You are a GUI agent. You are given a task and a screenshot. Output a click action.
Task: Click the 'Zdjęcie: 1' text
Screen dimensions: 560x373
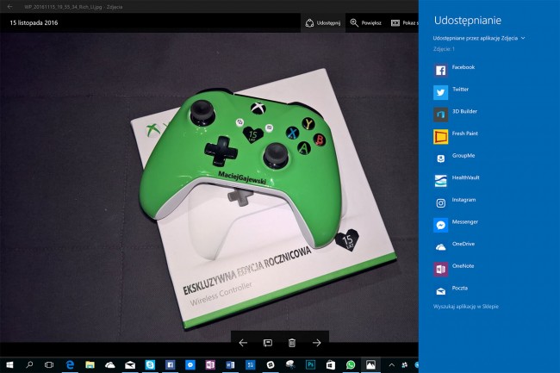(x=444, y=49)
